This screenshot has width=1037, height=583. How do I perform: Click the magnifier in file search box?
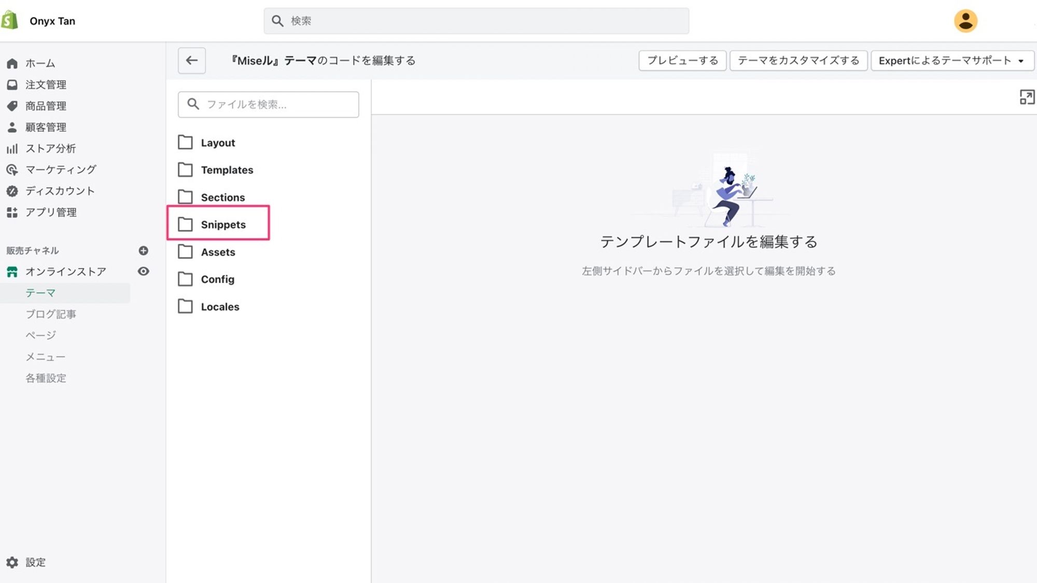tap(193, 104)
